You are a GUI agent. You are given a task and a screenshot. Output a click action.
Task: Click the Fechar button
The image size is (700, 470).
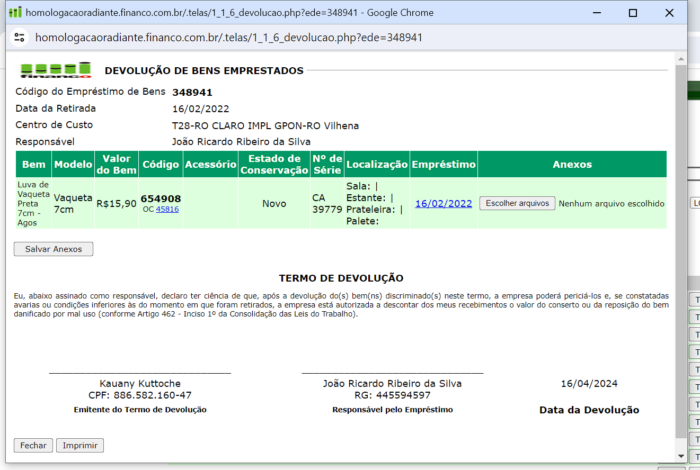[33, 446]
